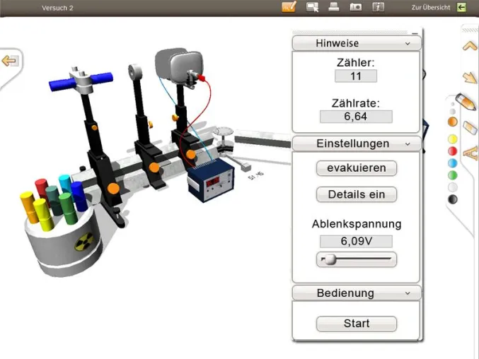This screenshot has width=479, height=359.
Task: Click the Zählrate value field
Action: point(356,117)
